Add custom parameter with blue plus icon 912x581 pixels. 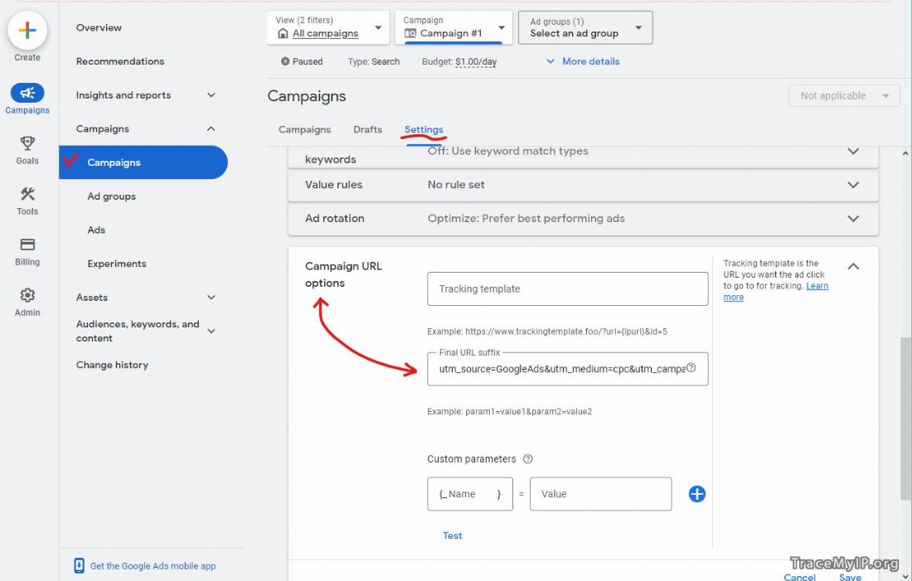pyautogui.click(x=697, y=494)
